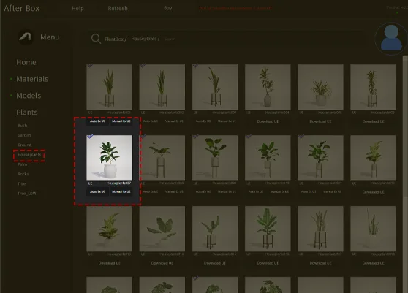Select the Palm plant category

tap(23, 164)
